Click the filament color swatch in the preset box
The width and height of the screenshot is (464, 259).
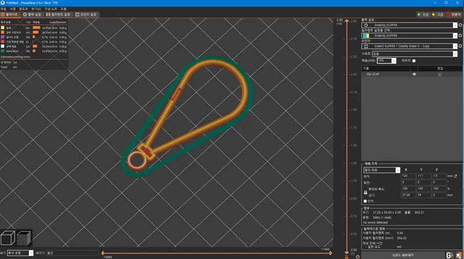coord(366,35)
